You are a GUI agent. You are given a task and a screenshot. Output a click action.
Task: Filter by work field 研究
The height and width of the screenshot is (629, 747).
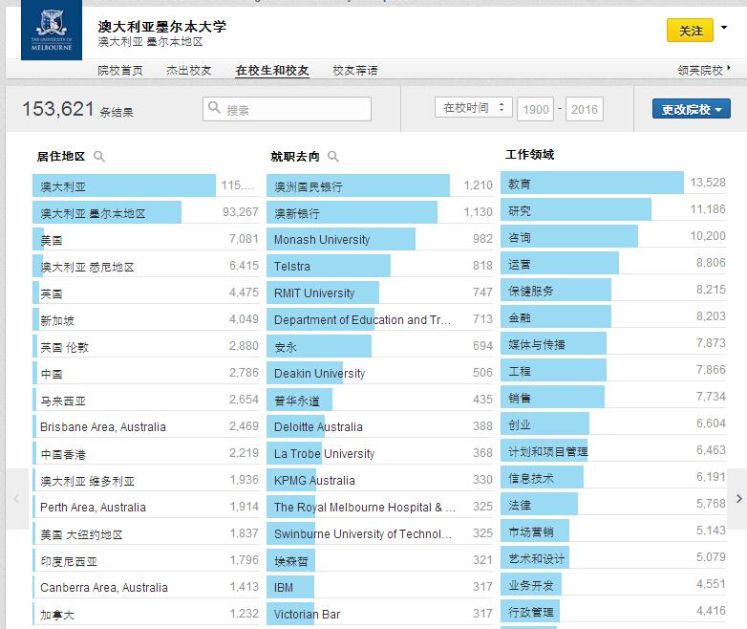click(613, 209)
